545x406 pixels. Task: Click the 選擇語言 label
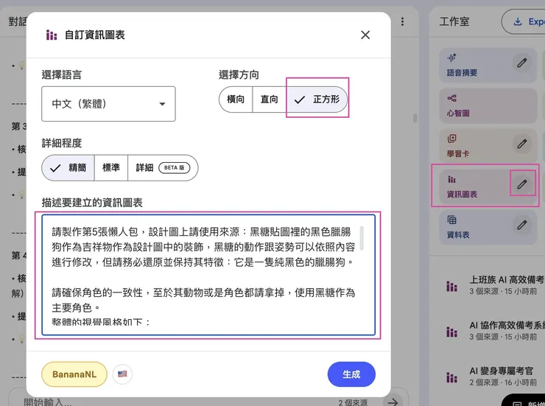click(x=62, y=74)
